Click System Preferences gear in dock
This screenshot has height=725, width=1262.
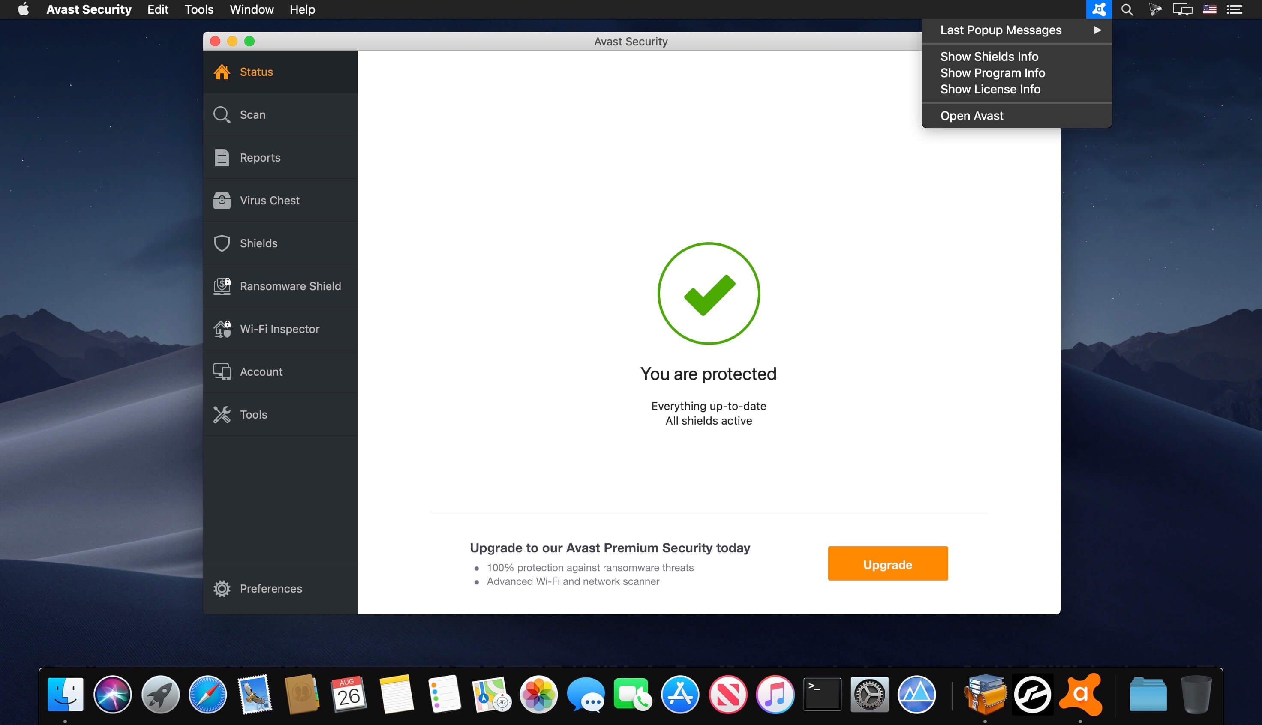coord(869,693)
